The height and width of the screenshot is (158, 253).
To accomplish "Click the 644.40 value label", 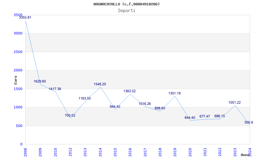I will point(190,118).
